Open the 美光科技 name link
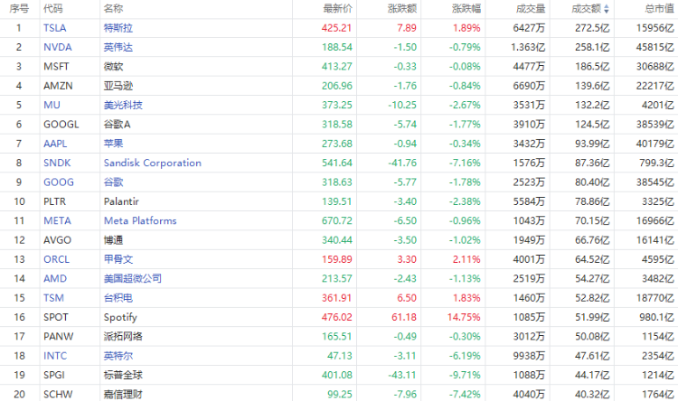Image resolution: width=678 pixels, height=401 pixels. click(x=123, y=105)
